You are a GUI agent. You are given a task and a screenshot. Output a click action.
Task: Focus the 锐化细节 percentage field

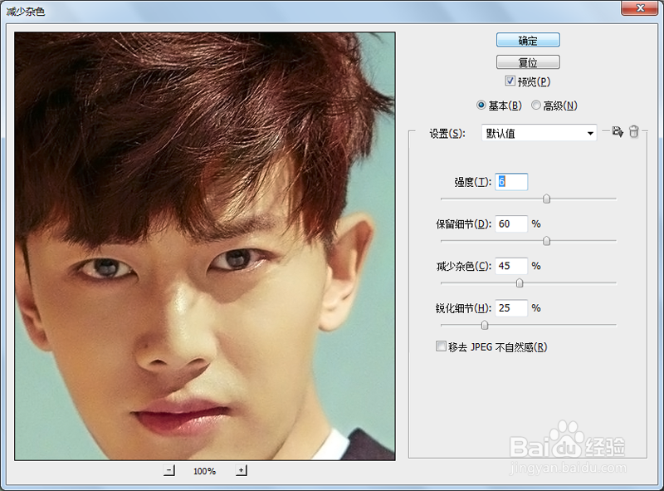pos(511,308)
